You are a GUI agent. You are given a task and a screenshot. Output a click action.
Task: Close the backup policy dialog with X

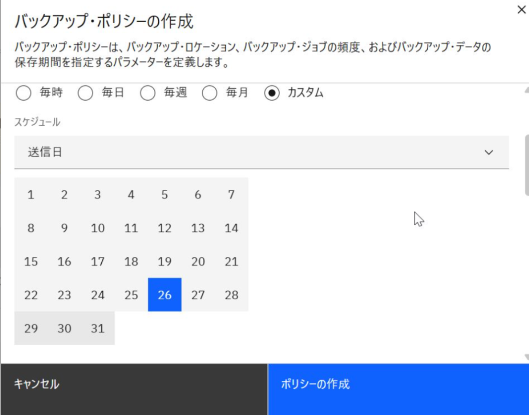click(521, 10)
